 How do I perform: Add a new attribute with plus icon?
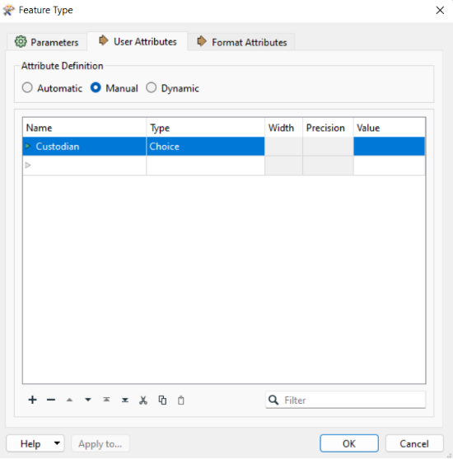click(x=32, y=400)
